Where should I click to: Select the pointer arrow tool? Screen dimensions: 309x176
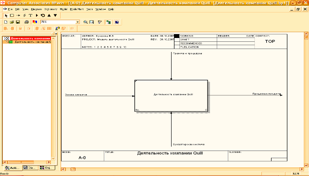click(6, 15)
